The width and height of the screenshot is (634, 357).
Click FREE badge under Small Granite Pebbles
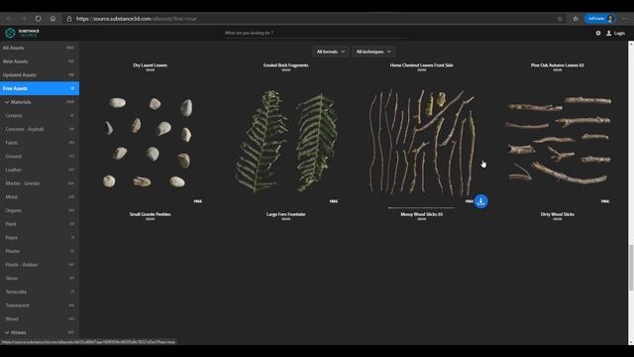click(x=198, y=201)
